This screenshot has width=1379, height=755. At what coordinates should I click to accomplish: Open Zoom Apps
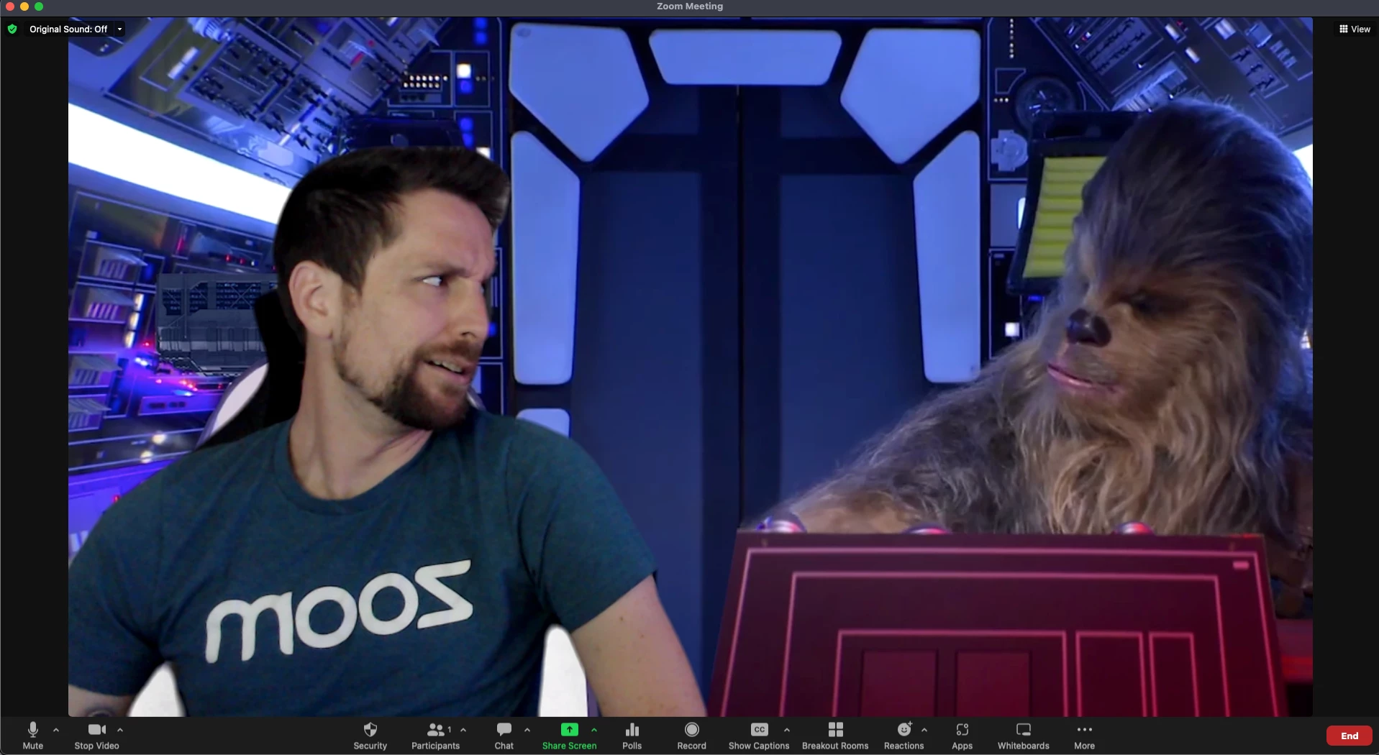point(962,736)
